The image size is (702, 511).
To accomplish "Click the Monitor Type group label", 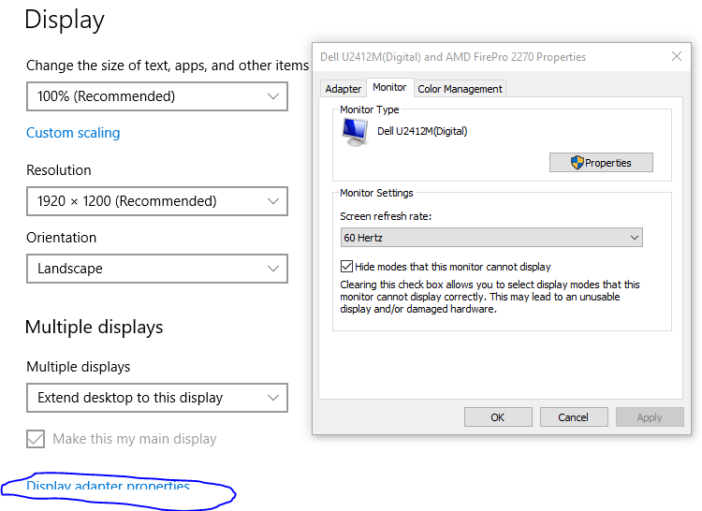I will [x=370, y=109].
